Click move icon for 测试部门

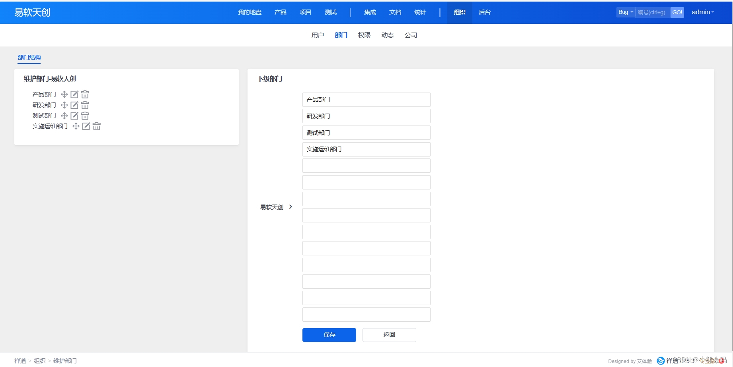pyautogui.click(x=64, y=116)
